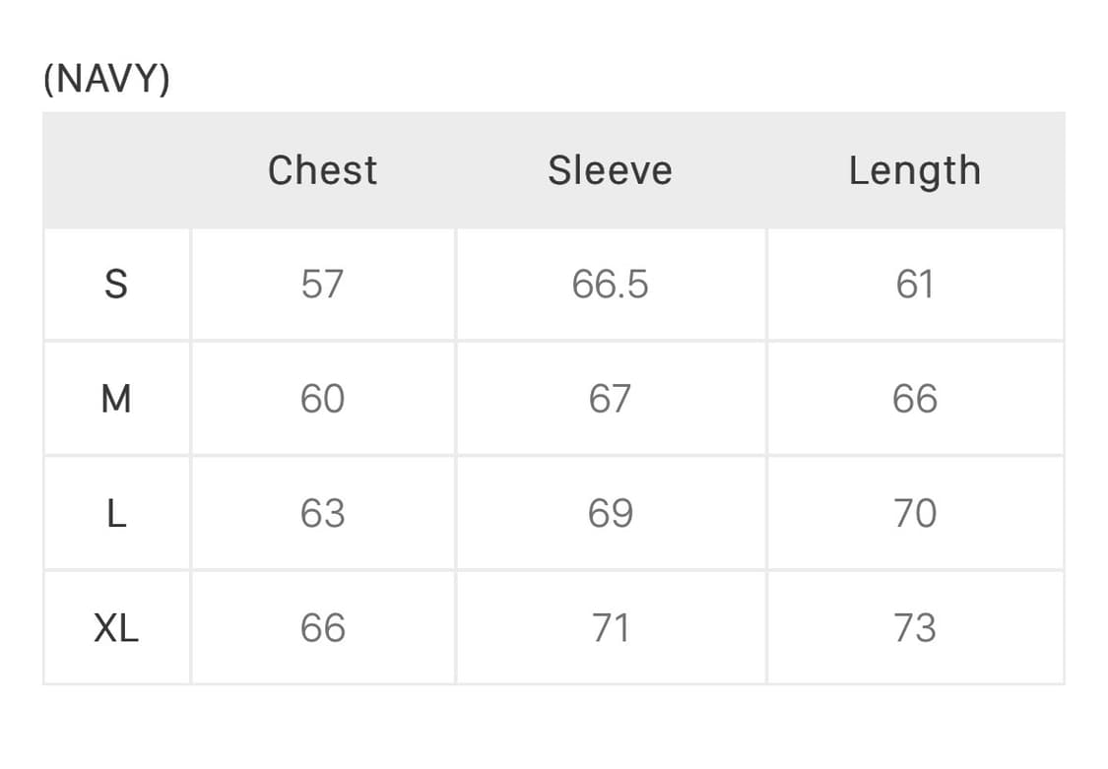Click sleeve value 69 for size L
This screenshot has width=1108, height=769.
point(610,513)
